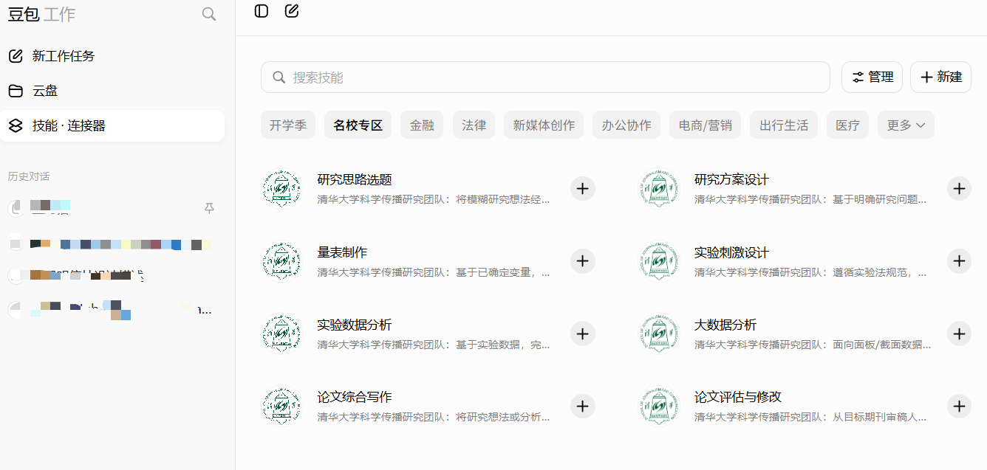Add the 研究思路选题 skill with plus icon
Viewport: 987px width, 470px height.
pos(583,189)
